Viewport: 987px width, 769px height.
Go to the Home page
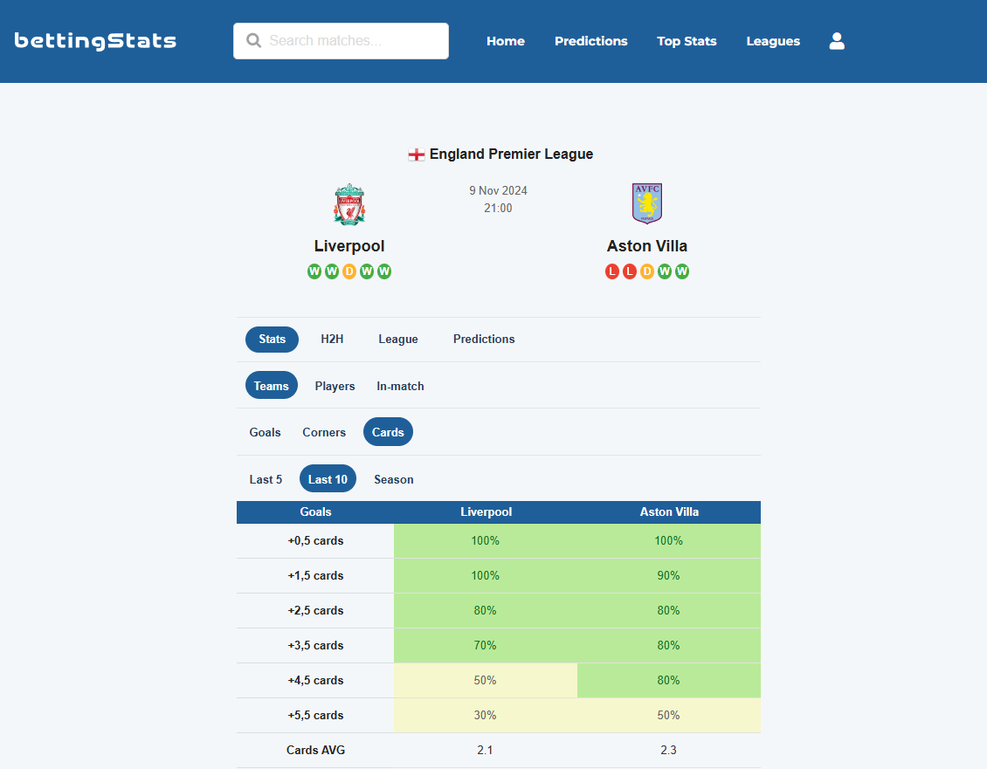pyautogui.click(x=506, y=41)
